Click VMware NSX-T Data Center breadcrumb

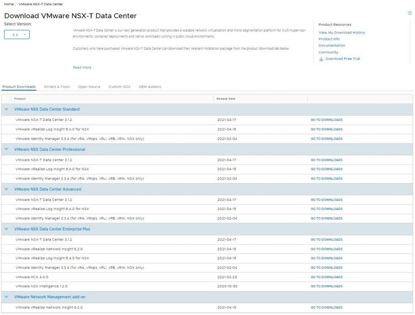pos(41,4)
